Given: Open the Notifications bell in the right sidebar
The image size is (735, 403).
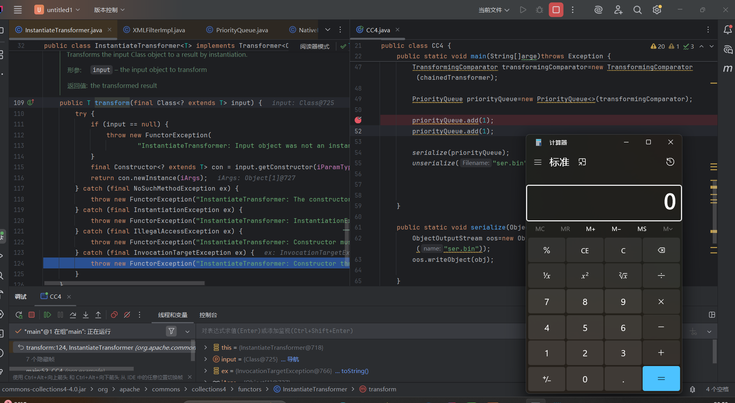Looking at the screenshot, I should [727, 30].
